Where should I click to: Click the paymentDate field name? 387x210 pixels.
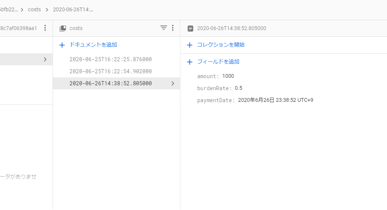coord(216,100)
